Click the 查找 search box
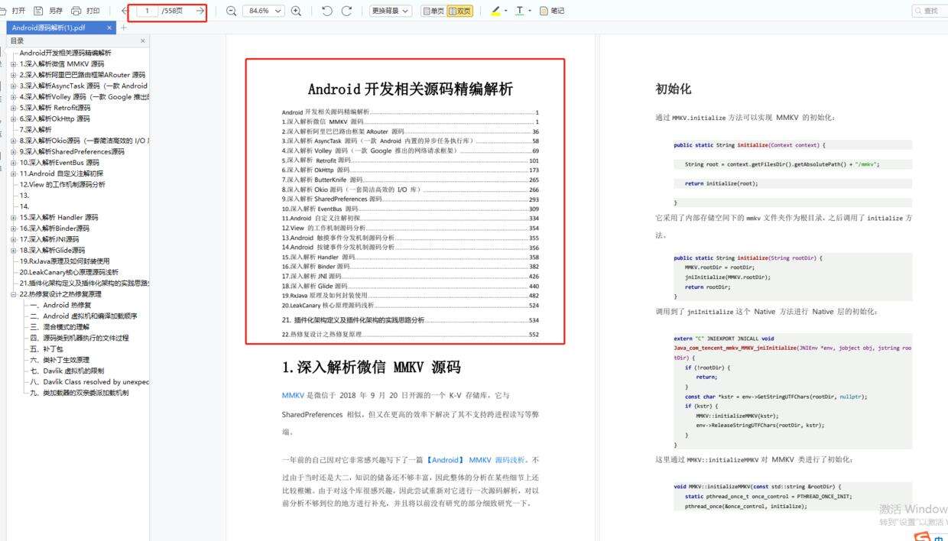948x541 pixels. point(930,11)
